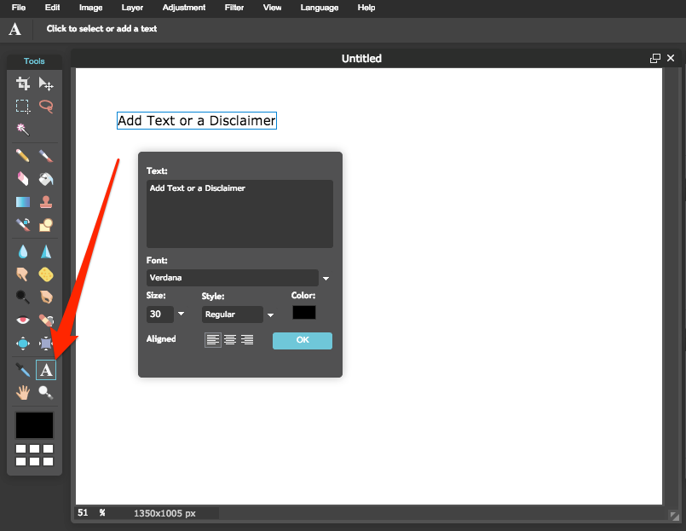
Task: Open the Font dropdown arrow
Action: pos(326,279)
